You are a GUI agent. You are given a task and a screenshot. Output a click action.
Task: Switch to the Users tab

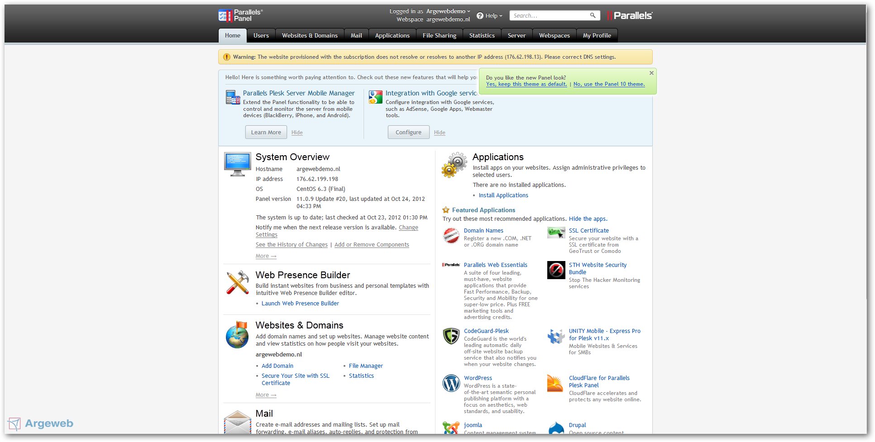coord(261,35)
